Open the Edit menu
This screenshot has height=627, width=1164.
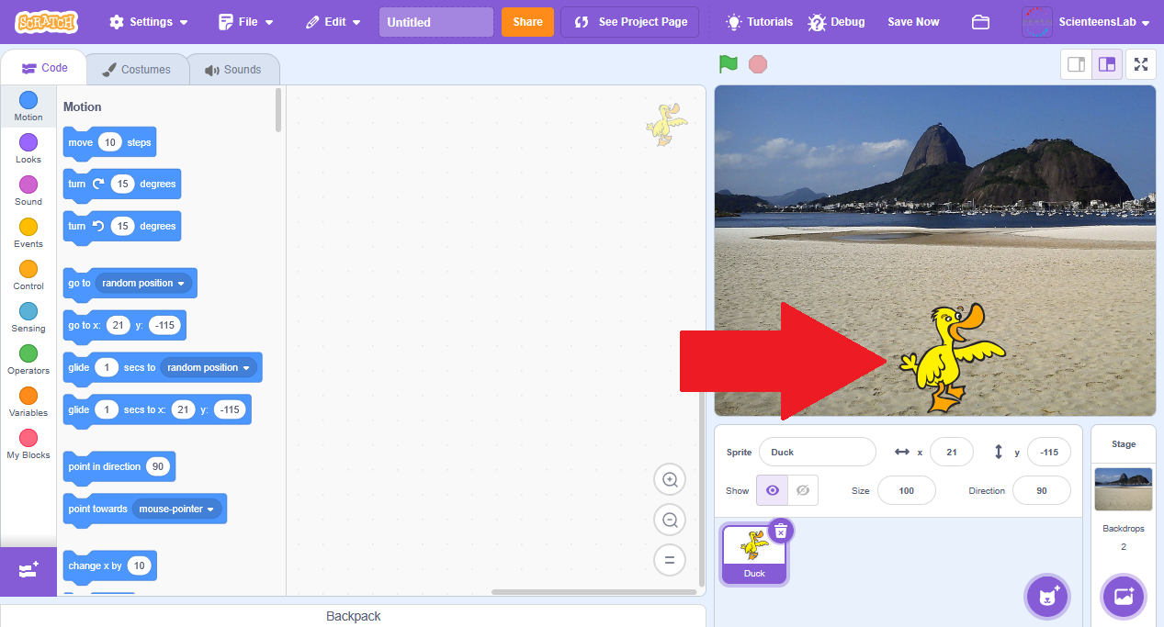pyautogui.click(x=333, y=22)
